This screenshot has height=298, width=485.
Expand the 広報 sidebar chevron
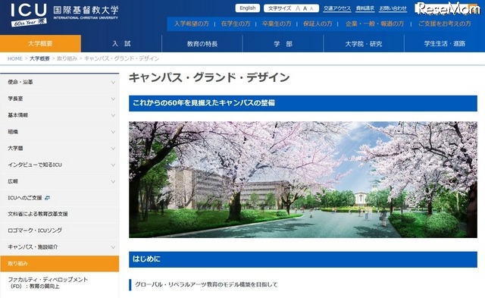[x=113, y=181]
